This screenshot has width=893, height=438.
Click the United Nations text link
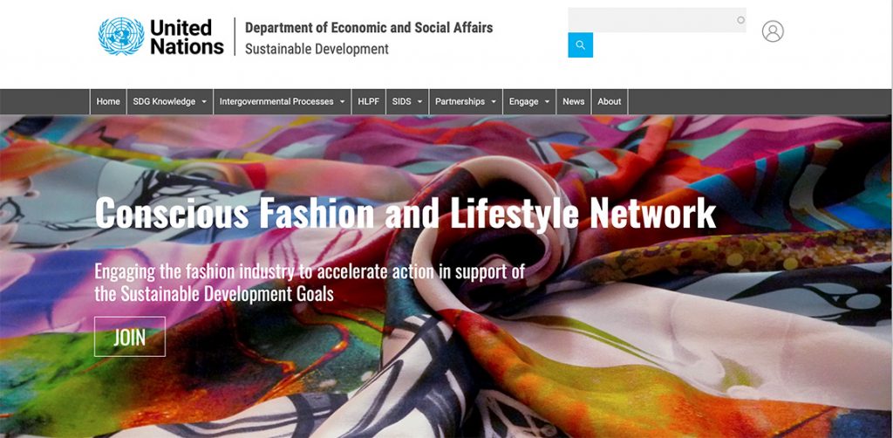click(187, 37)
